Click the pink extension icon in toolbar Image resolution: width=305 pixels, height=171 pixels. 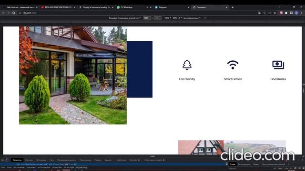(281, 13)
